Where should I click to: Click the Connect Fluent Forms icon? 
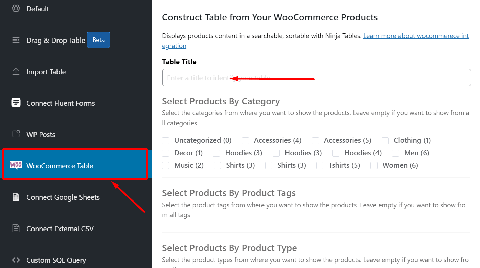click(16, 103)
